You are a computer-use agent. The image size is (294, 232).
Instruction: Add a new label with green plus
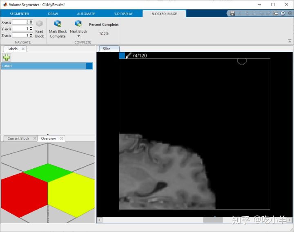pos(7,57)
